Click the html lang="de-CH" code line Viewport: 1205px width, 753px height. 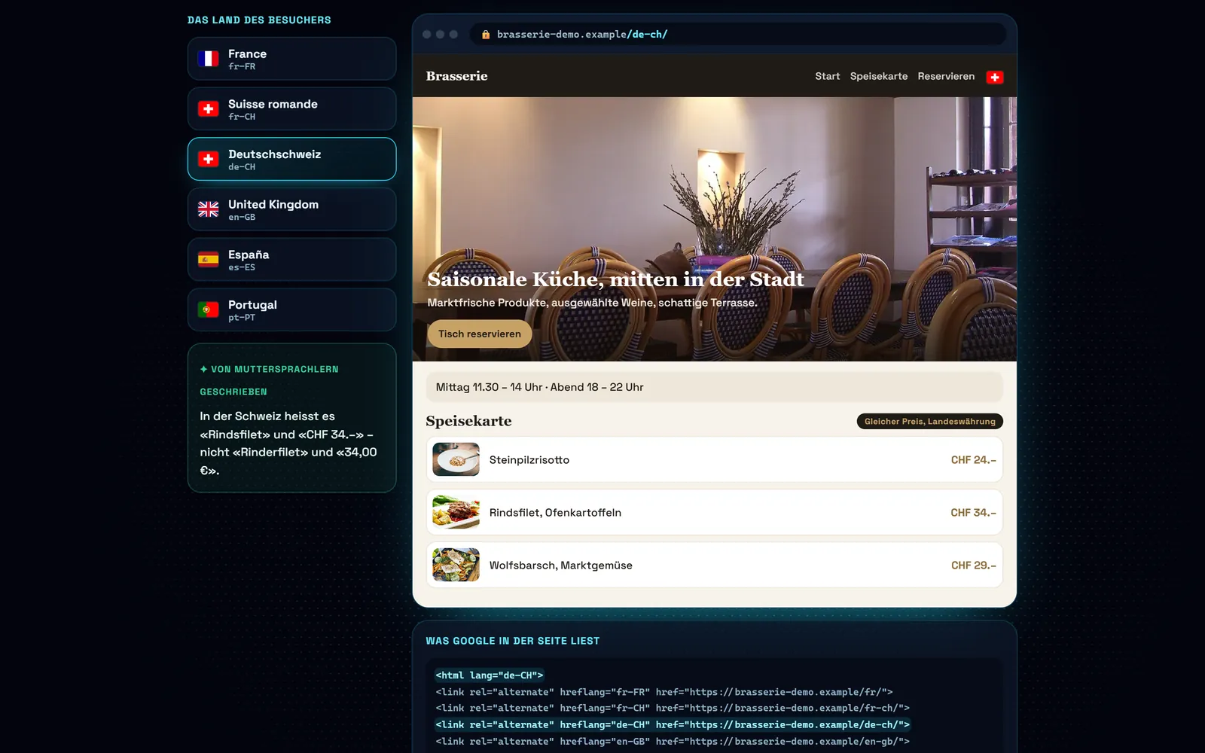click(490, 675)
